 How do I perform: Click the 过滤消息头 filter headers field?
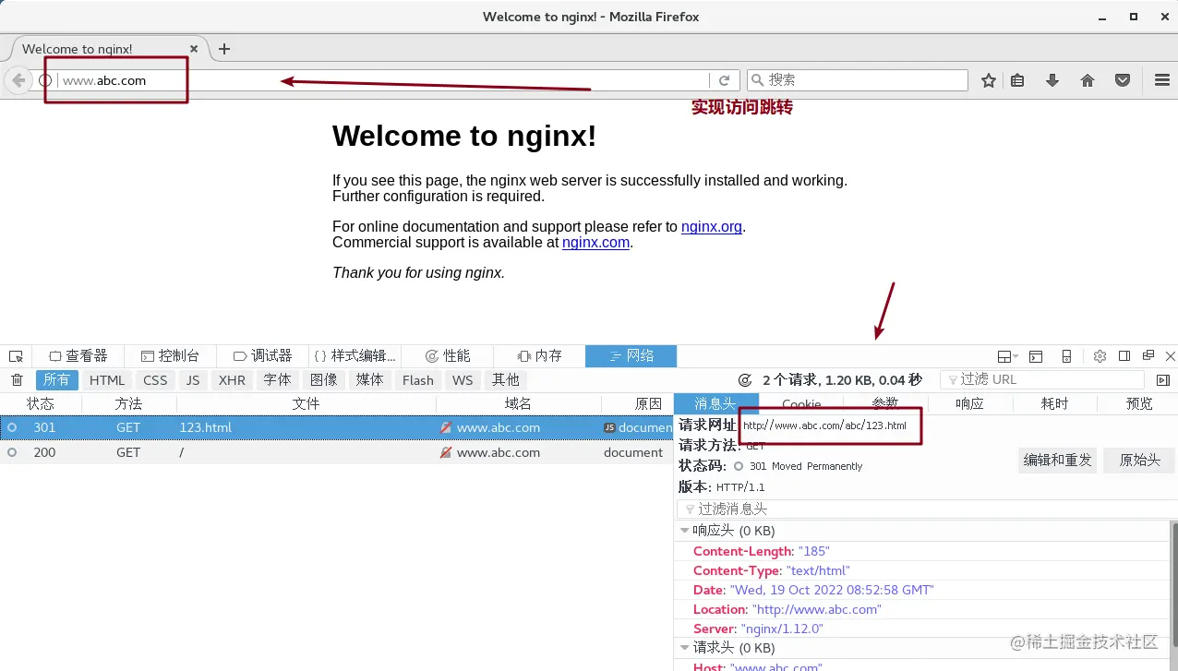925,509
